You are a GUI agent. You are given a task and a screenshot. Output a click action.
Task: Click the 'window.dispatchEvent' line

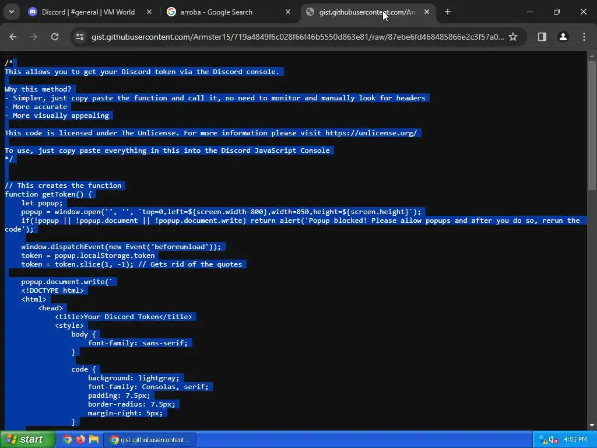tap(121, 247)
